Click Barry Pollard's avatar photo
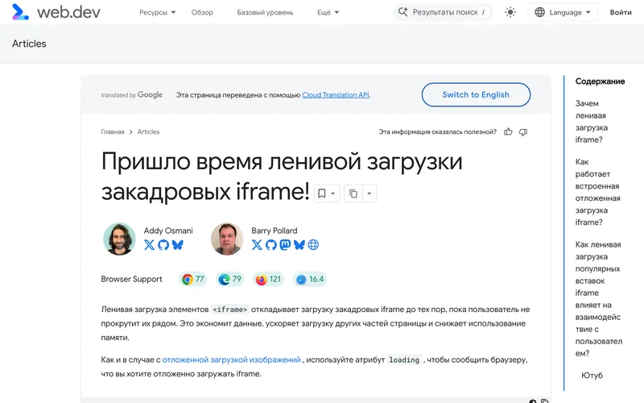Image resolution: width=644 pixels, height=403 pixels. (x=227, y=239)
